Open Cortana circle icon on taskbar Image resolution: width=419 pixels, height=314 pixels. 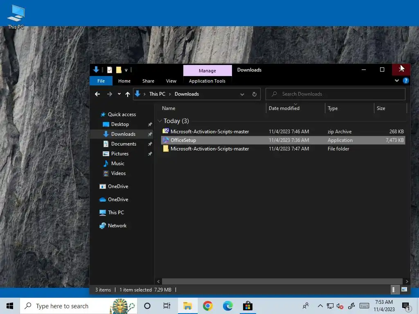(x=147, y=306)
